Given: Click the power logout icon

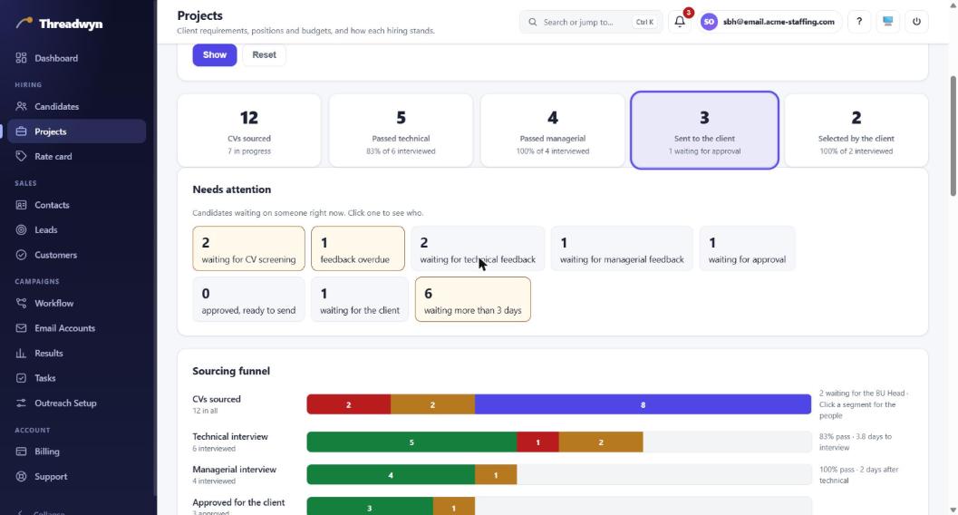Looking at the screenshot, I should point(916,22).
